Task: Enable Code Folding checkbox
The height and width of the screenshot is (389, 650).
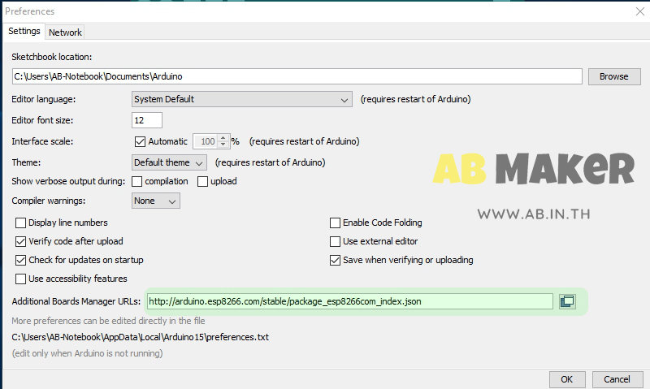Action: click(x=335, y=223)
